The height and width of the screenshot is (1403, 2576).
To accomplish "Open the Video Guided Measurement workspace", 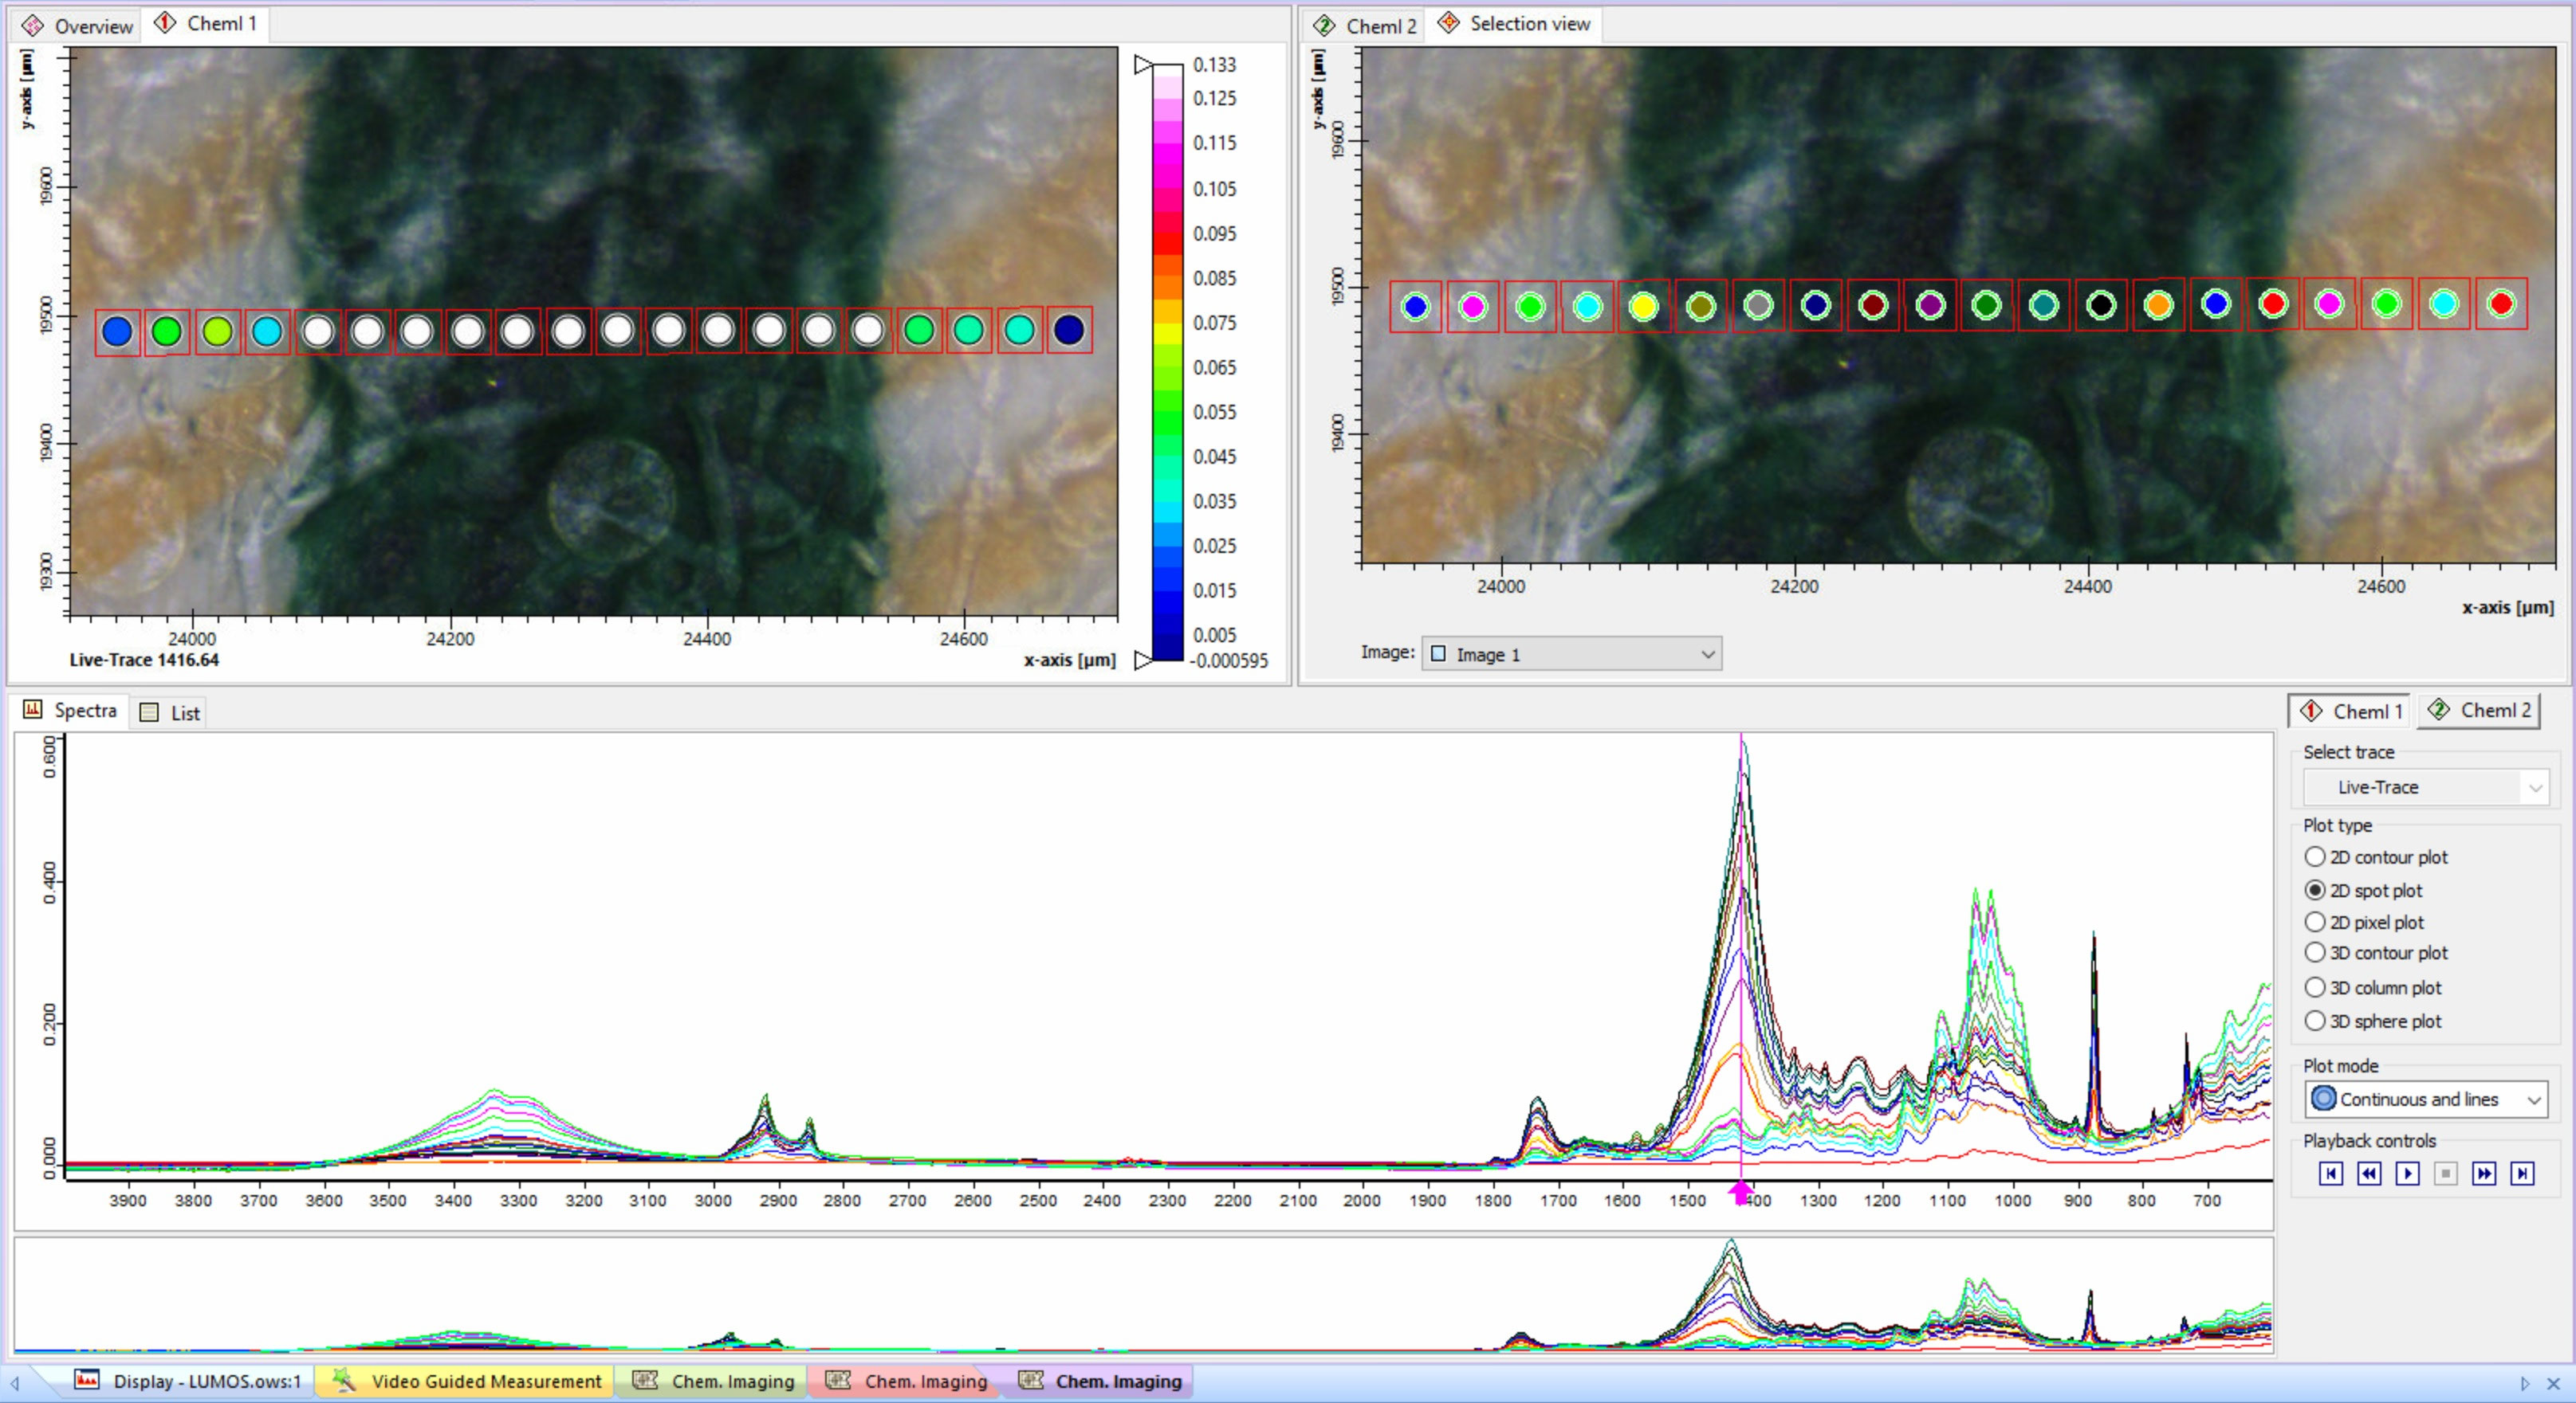I will [x=465, y=1381].
